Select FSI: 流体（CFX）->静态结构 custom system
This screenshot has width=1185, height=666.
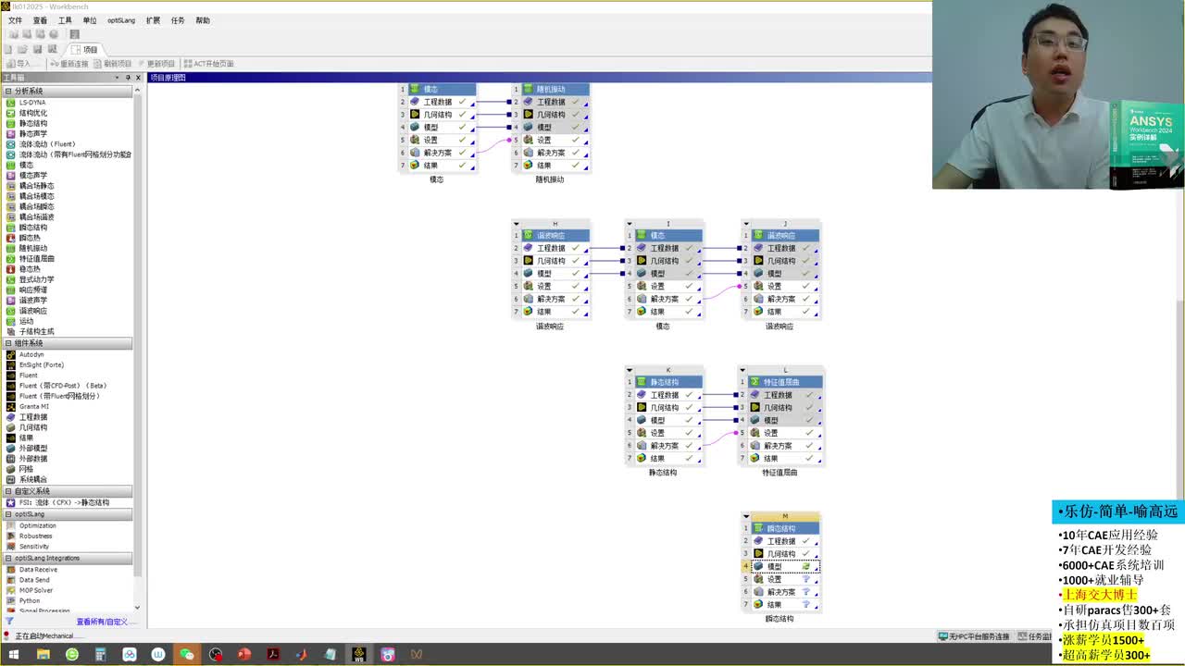click(64, 502)
